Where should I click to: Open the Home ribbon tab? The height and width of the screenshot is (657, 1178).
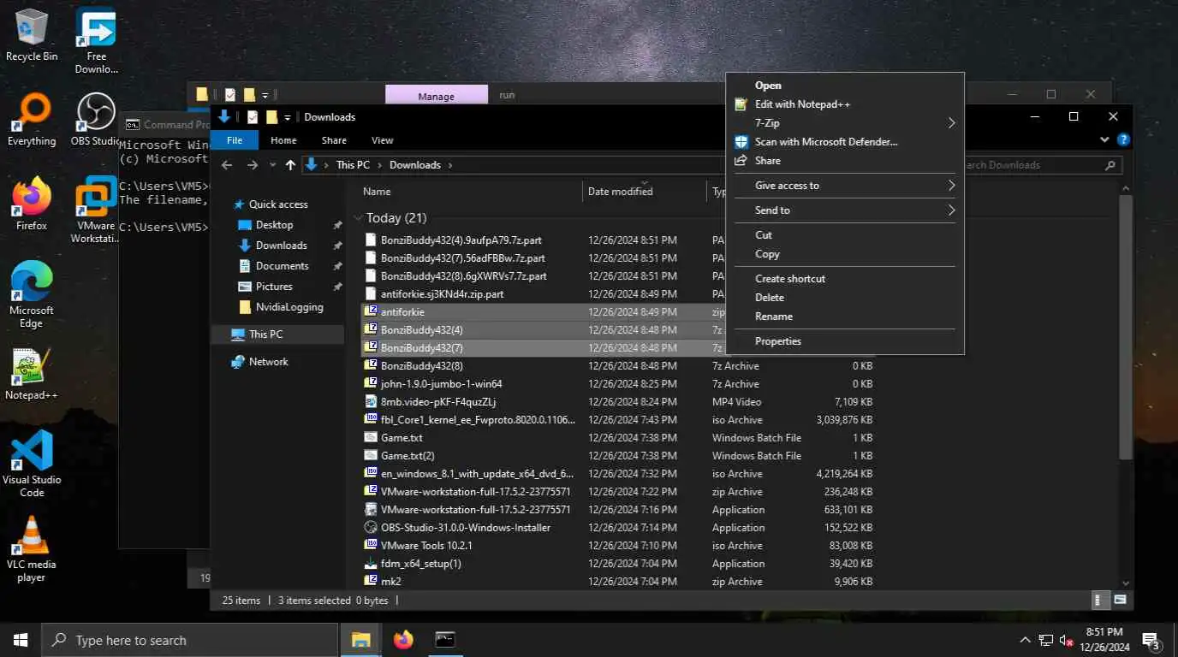click(x=283, y=140)
